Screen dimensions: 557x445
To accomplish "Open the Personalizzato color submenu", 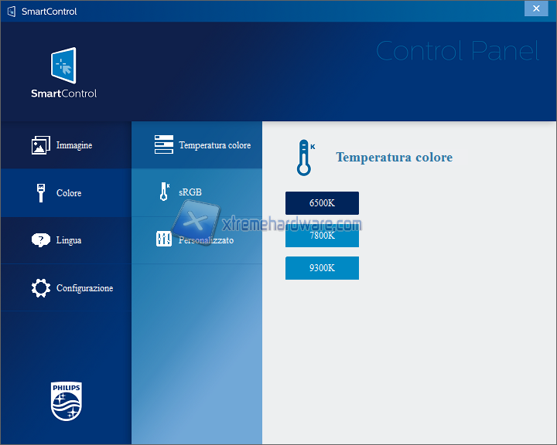I will (206, 240).
